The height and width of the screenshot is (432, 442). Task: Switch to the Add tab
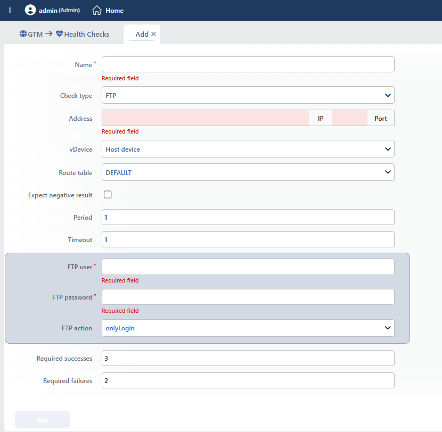[142, 34]
